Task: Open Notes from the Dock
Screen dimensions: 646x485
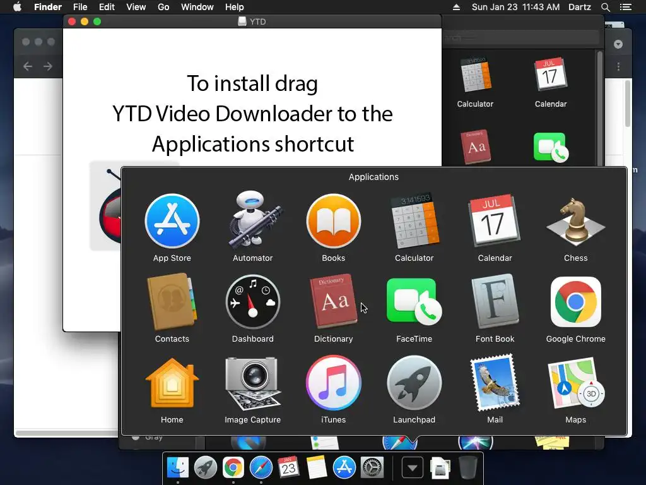Action: click(x=317, y=467)
